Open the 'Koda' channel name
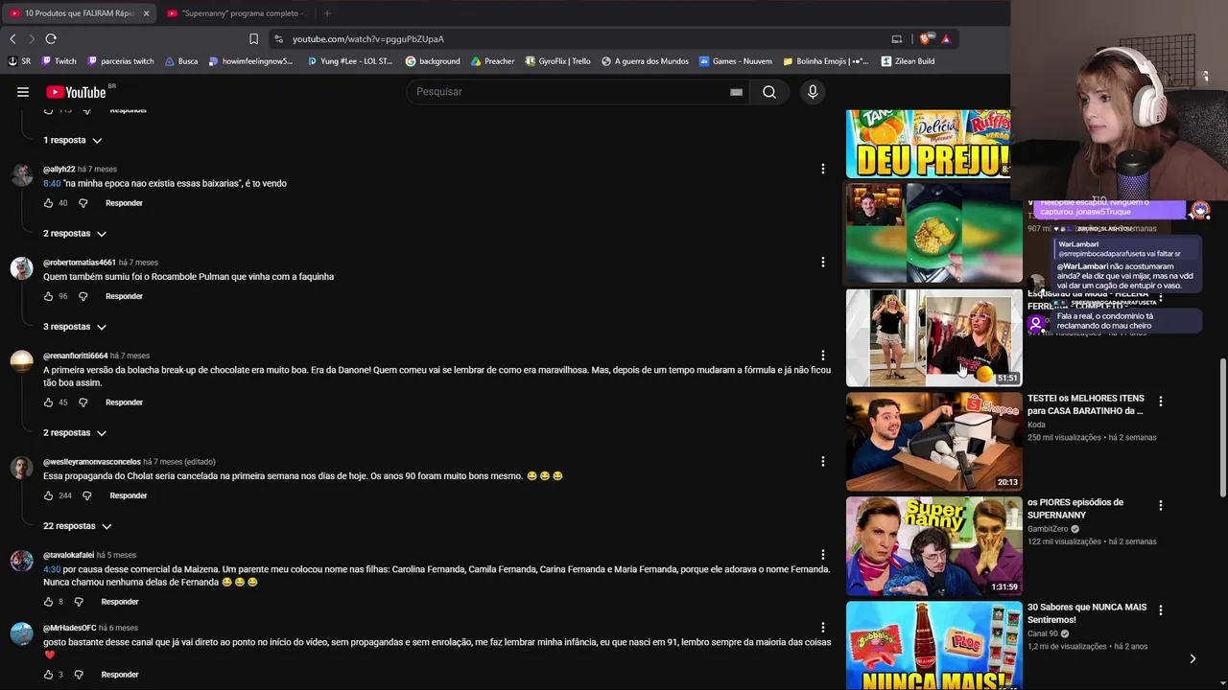The width and height of the screenshot is (1228, 690). point(1036,425)
